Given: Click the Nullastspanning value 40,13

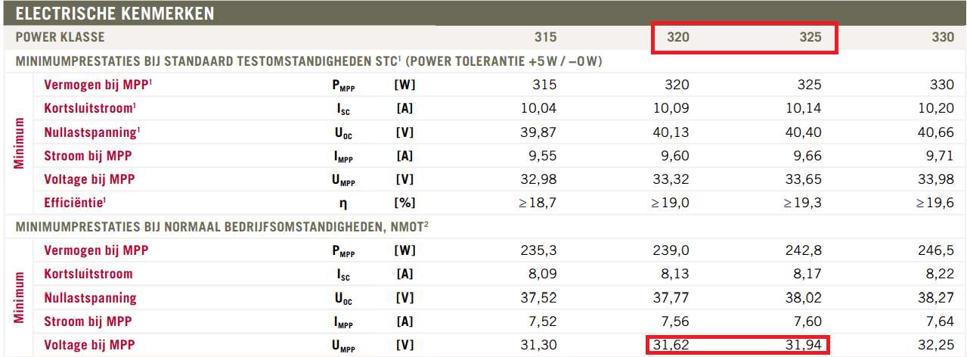Looking at the screenshot, I should [671, 132].
